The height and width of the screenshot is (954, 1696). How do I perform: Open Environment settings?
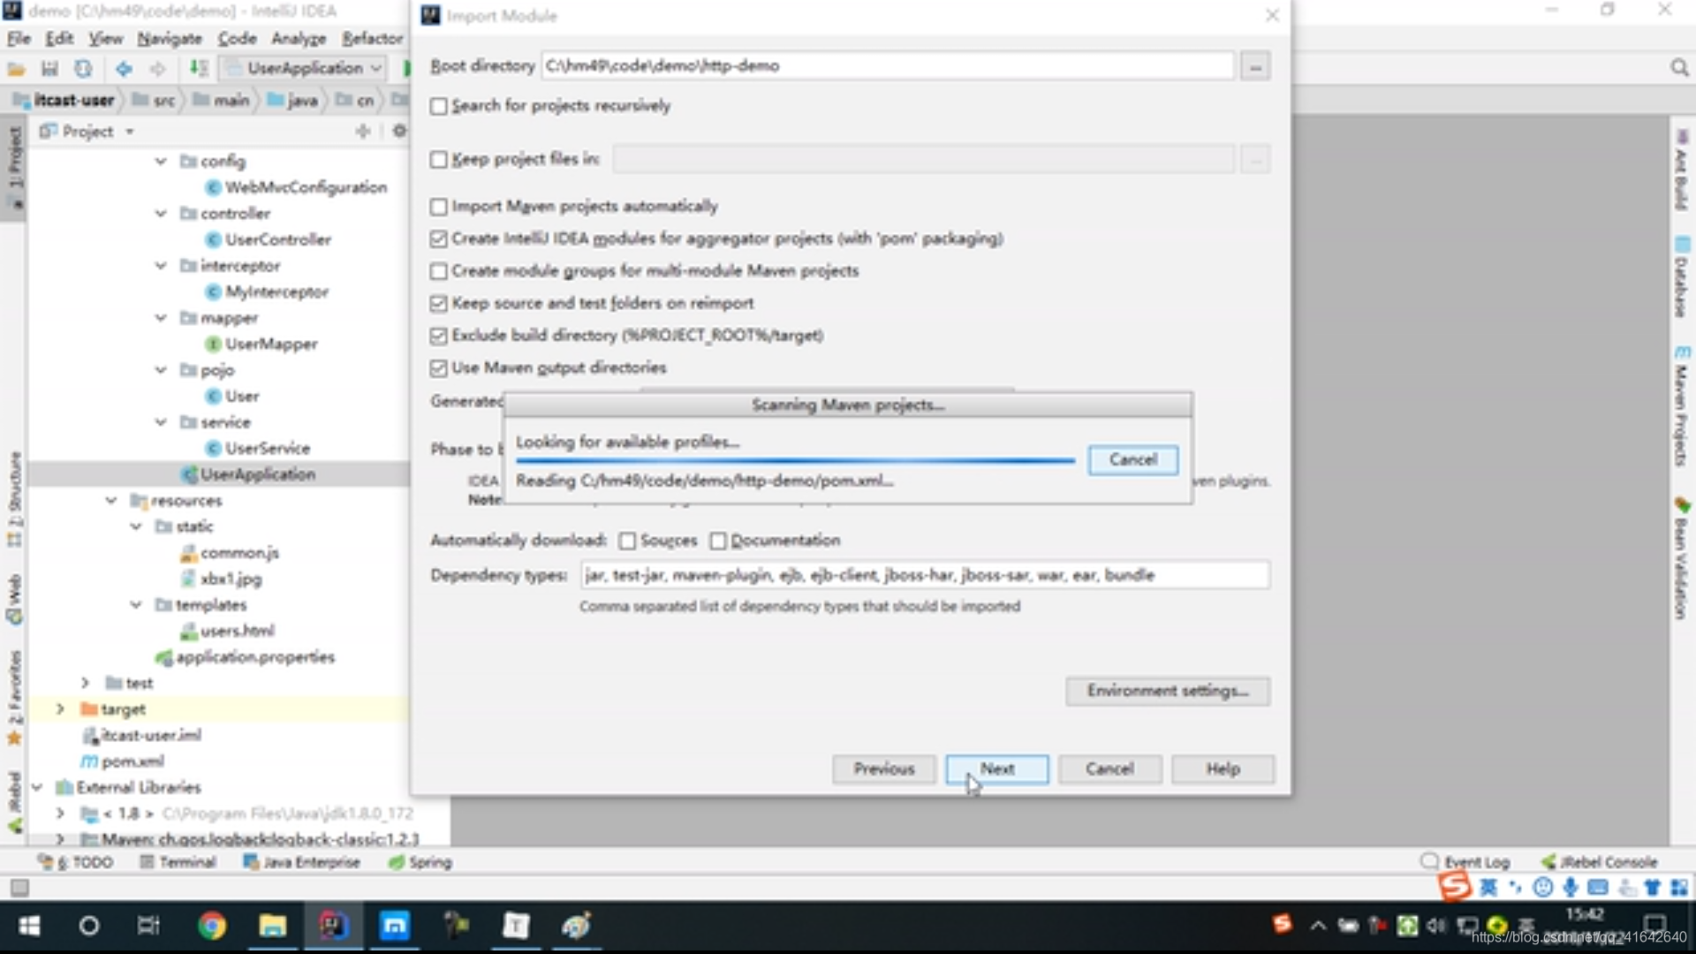(x=1168, y=691)
